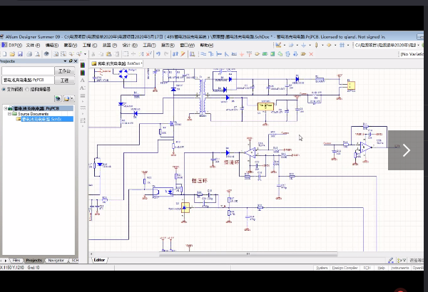Click the horizontal scrollbar under schematic
428x292 pixels.
click(248, 254)
